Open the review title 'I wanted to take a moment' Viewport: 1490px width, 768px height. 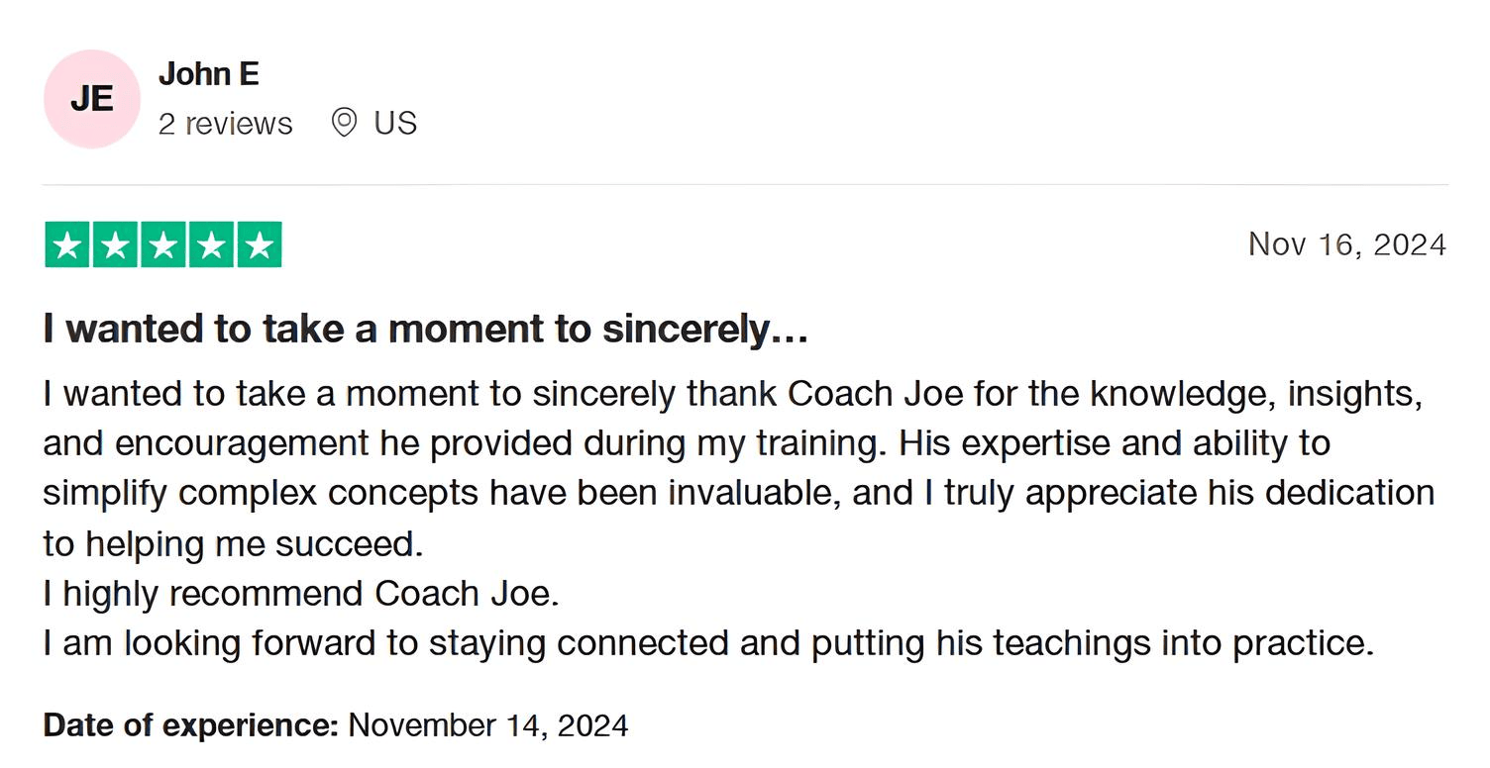tap(425, 330)
